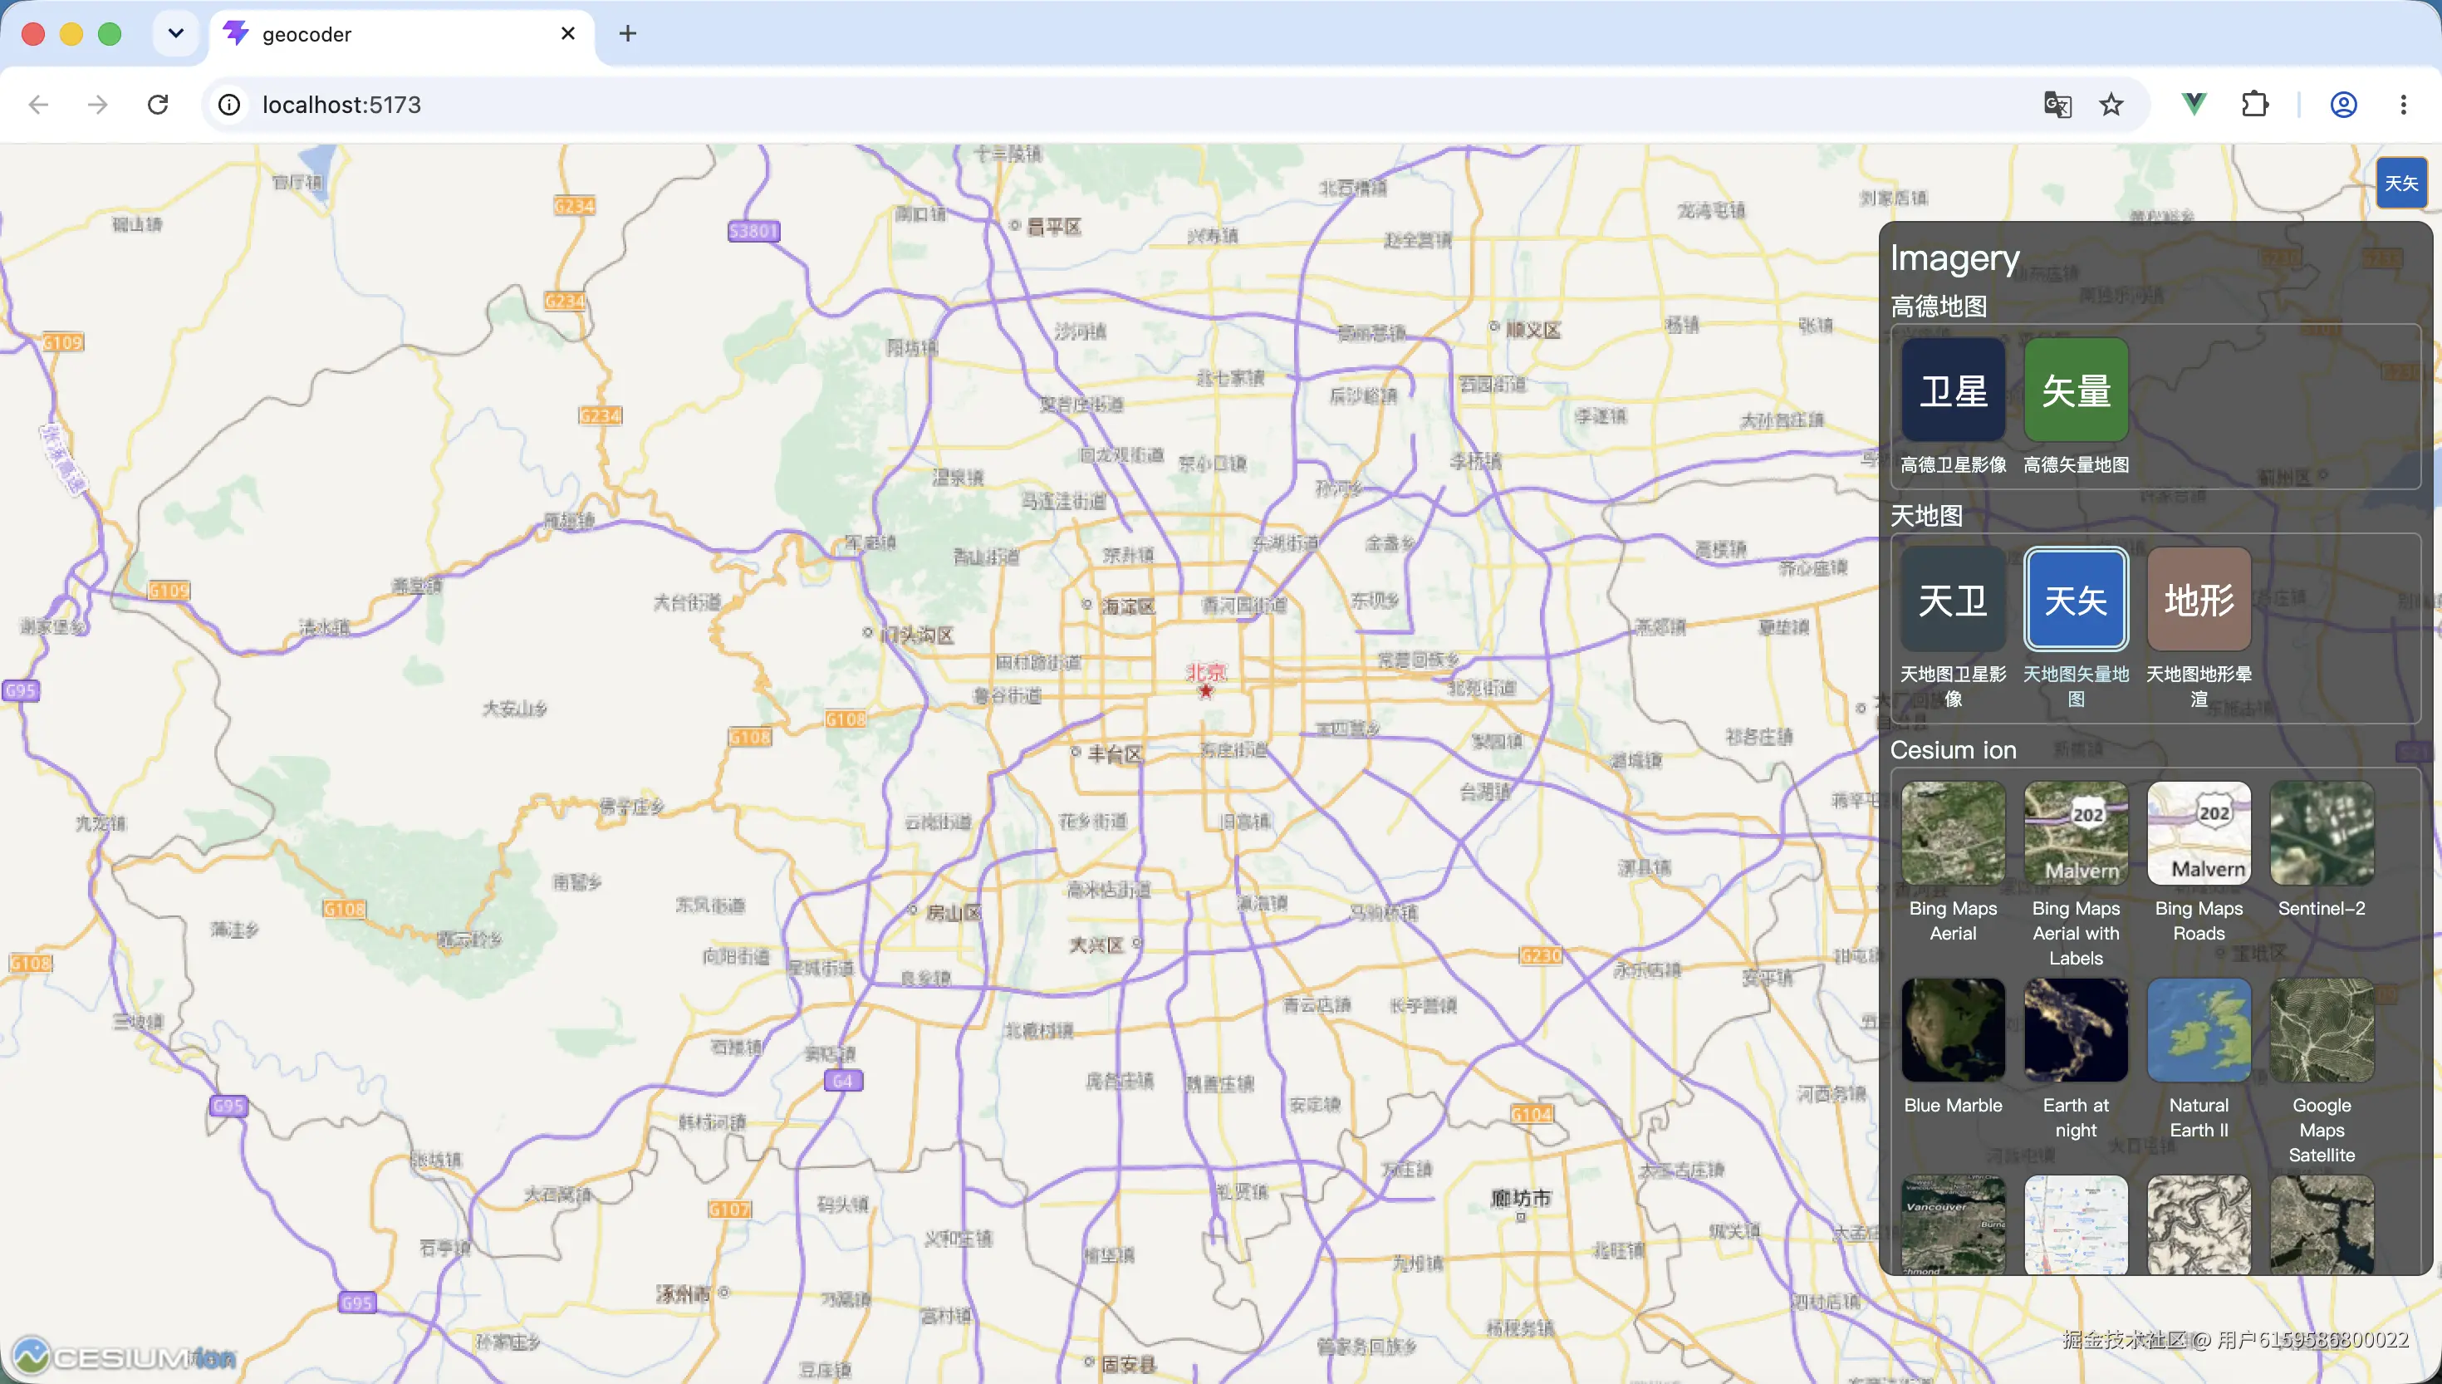Open the Vue devtools extension
Screen dimensions: 2442x1384
pos(2194,105)
